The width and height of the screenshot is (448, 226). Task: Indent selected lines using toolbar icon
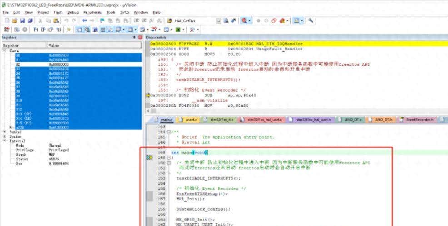[x=136, y=21]
